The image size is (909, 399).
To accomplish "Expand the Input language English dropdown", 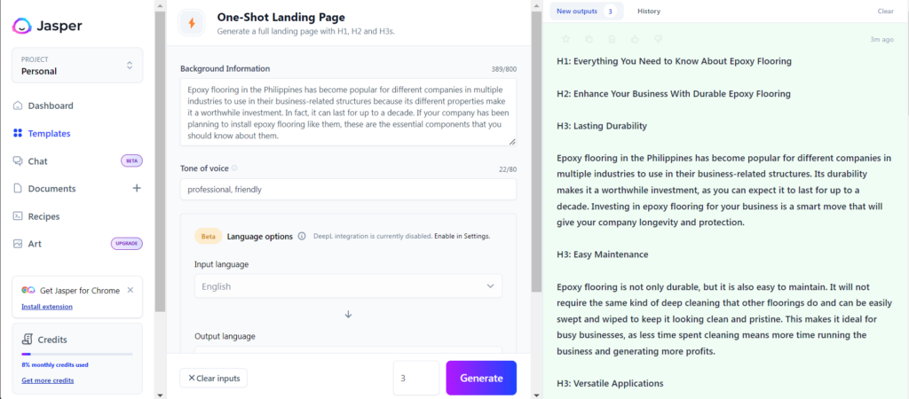I will coord(348,286).
